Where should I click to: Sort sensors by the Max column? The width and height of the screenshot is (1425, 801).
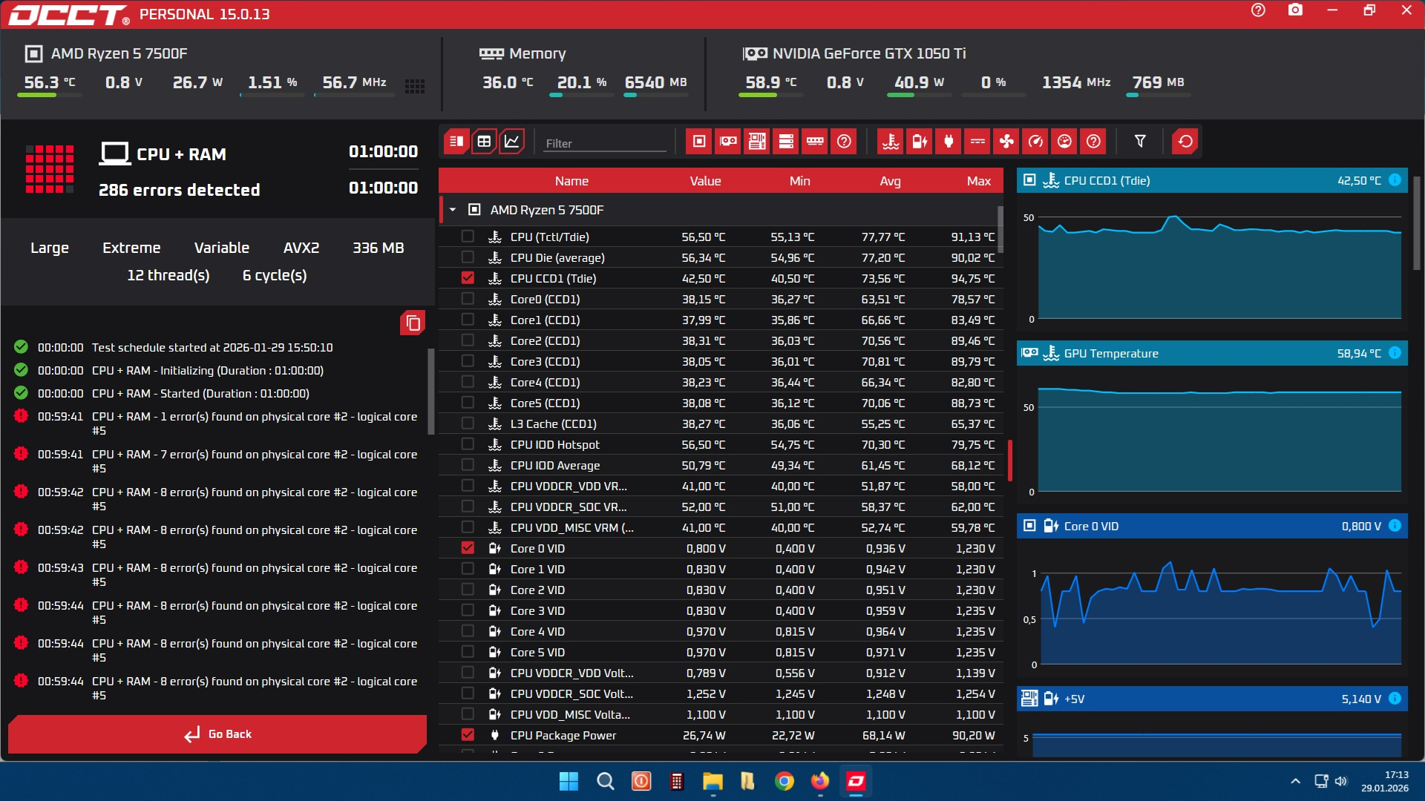coord(979,181)
